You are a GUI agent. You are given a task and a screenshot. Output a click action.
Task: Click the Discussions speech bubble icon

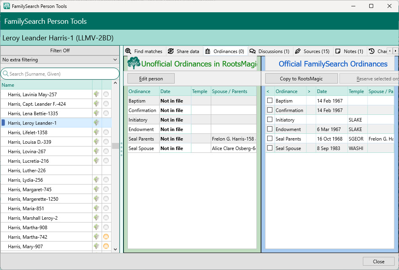pyautogui.click(x=253, y=51)
